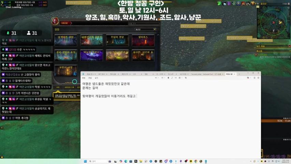
Task: Open Microsoft Edge from taskbar
Action: pos(126,161)
